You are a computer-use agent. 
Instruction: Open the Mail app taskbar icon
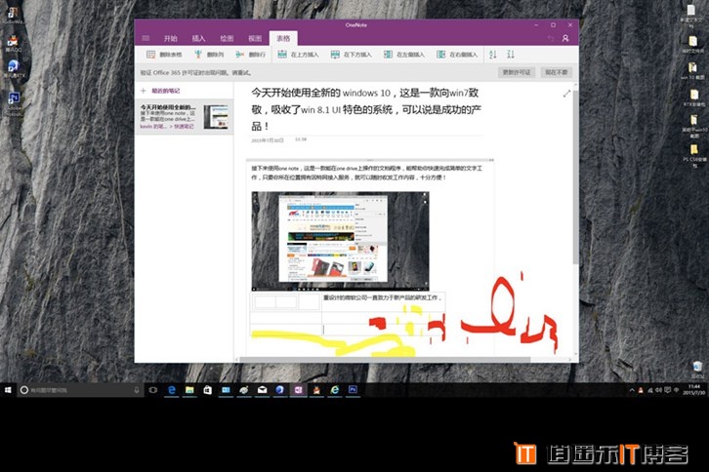coord(263,390)
